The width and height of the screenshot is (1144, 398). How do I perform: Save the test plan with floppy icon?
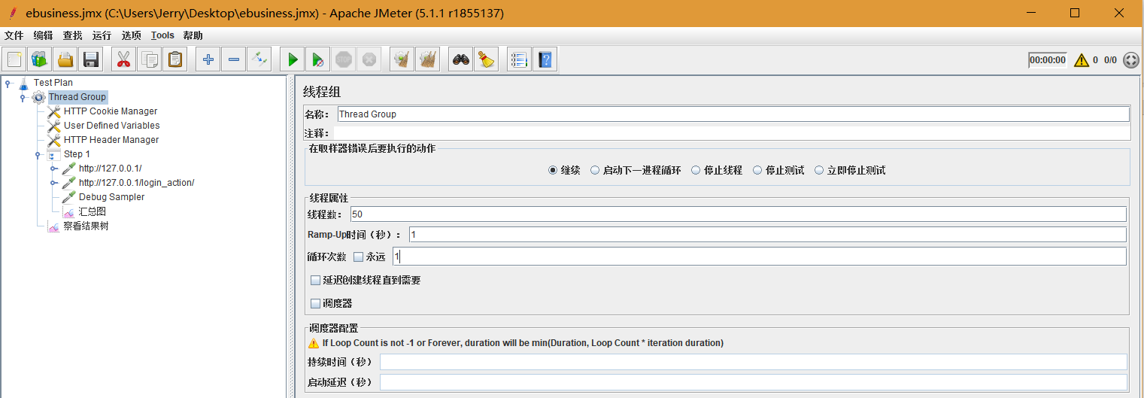point(92,59)
